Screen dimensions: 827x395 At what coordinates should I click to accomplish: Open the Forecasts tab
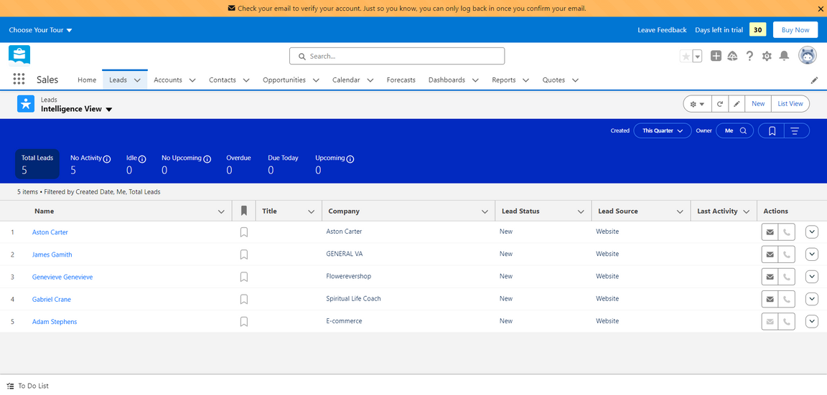point(401,80)
